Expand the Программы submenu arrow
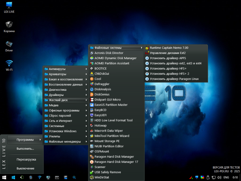The image size is (241, 181). click(x=40, y=139)
